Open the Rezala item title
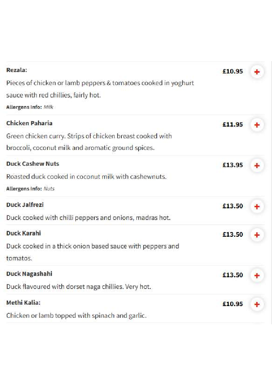 click(x=17, y=70)
